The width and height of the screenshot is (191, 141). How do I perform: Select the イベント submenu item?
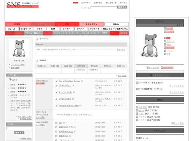click(80, 29)
